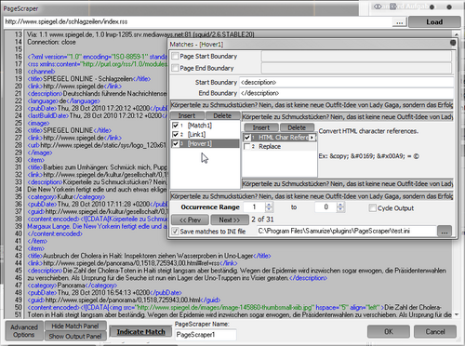Click into the Start Boundary text field
Image resolution: width=465 pixels, height=346 pixels.
[x=346, y=83]
